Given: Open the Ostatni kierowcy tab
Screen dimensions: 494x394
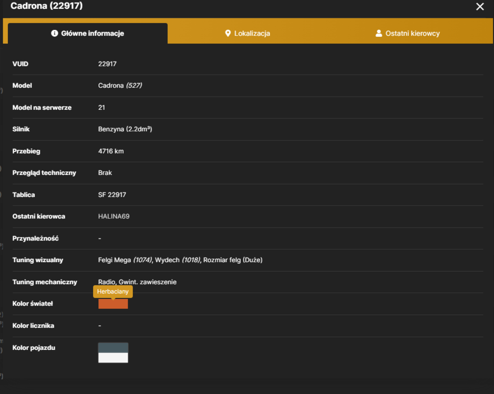Looking at the screenshot, I should coord(408,33).
